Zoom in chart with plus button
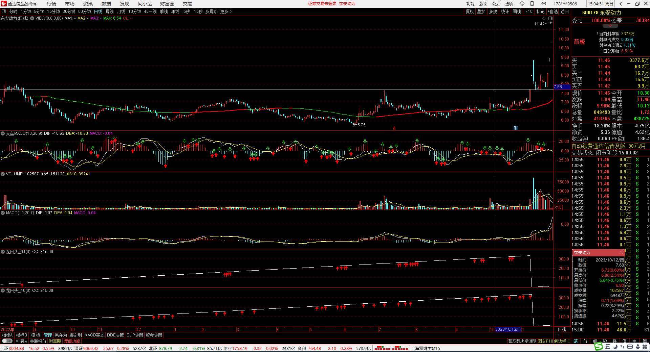 click(558, 335)
